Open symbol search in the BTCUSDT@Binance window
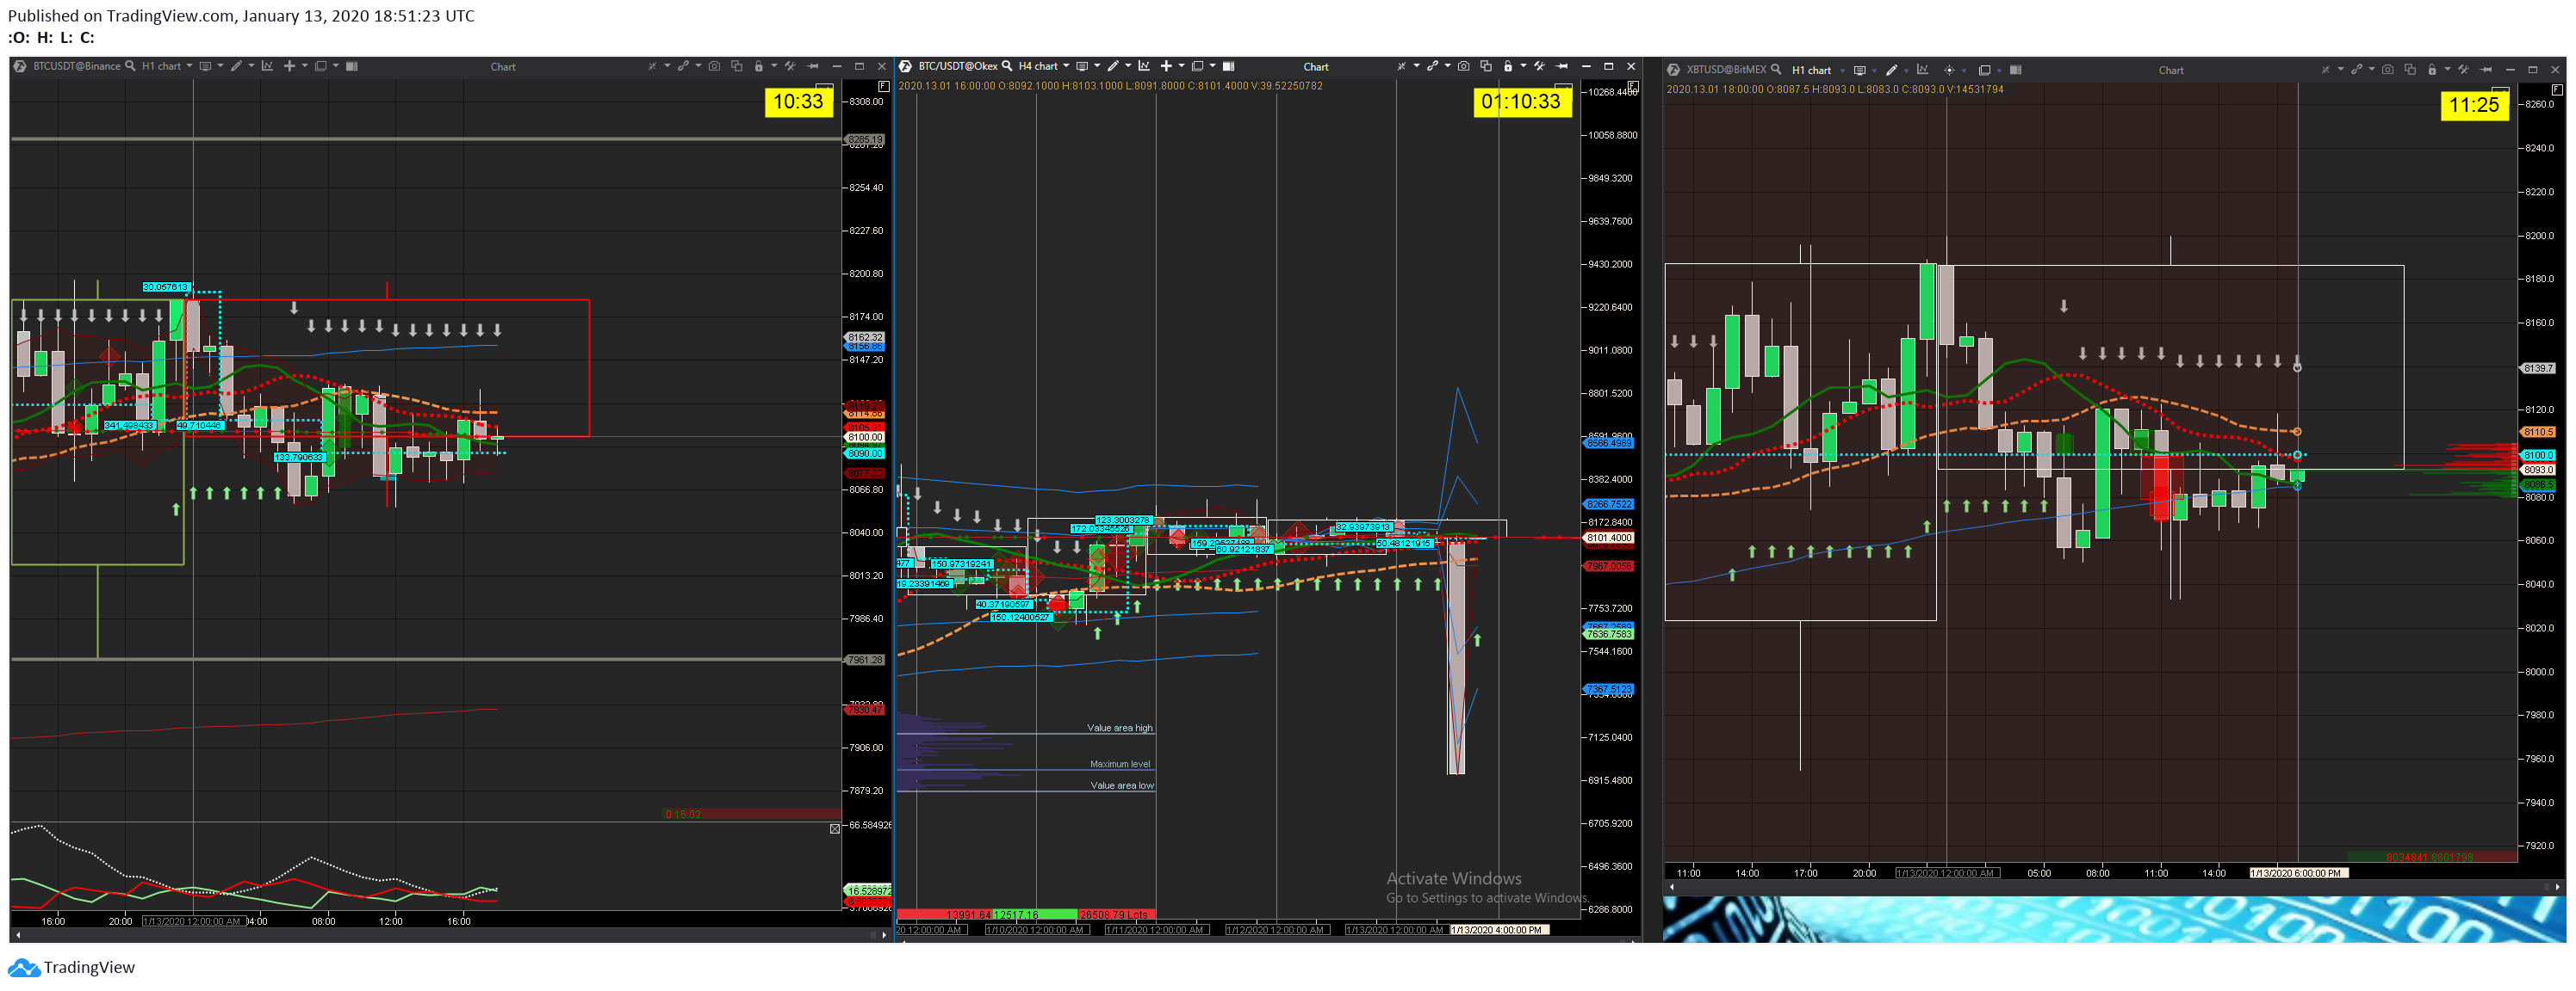2576x991 pixels. [130, 66]
